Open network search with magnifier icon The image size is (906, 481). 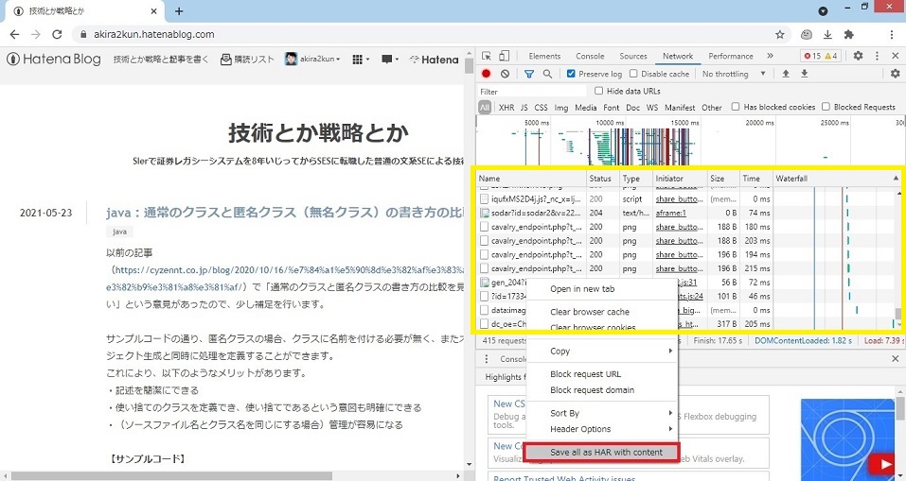(547, 74)
